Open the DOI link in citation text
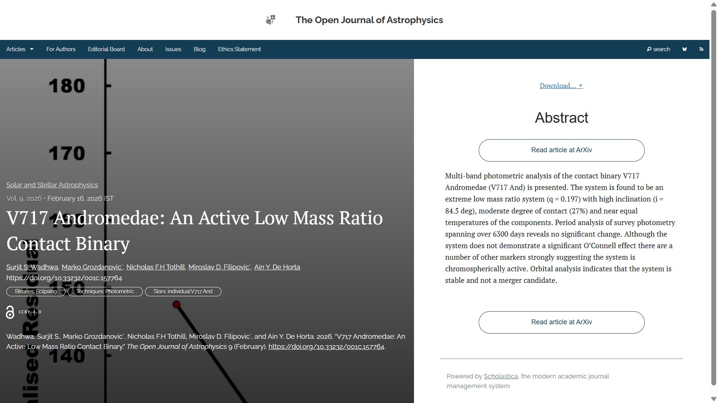The image size is (718, 403). [326, 347]
